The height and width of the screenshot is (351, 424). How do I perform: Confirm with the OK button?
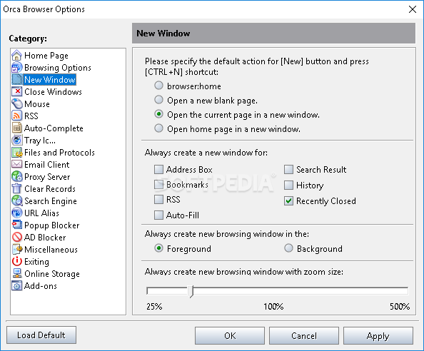230,335
